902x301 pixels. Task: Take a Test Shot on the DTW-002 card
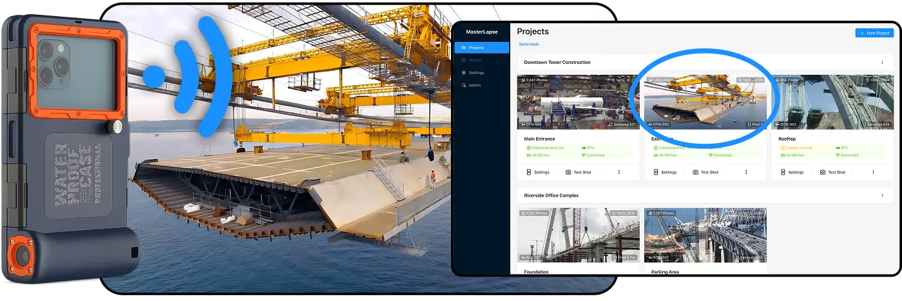(705, 172)
